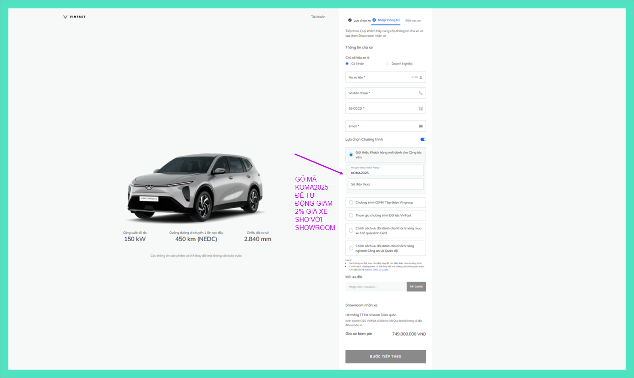Screen dimensions: 634x378
Task: Click the checkmark icon beside Lựa chọn xe
Action: point(350,20)
